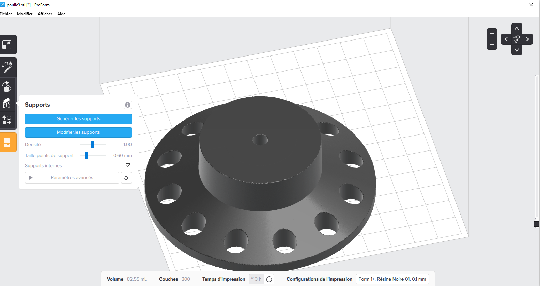Expand Paramètres avancés section

pos(72,178)
